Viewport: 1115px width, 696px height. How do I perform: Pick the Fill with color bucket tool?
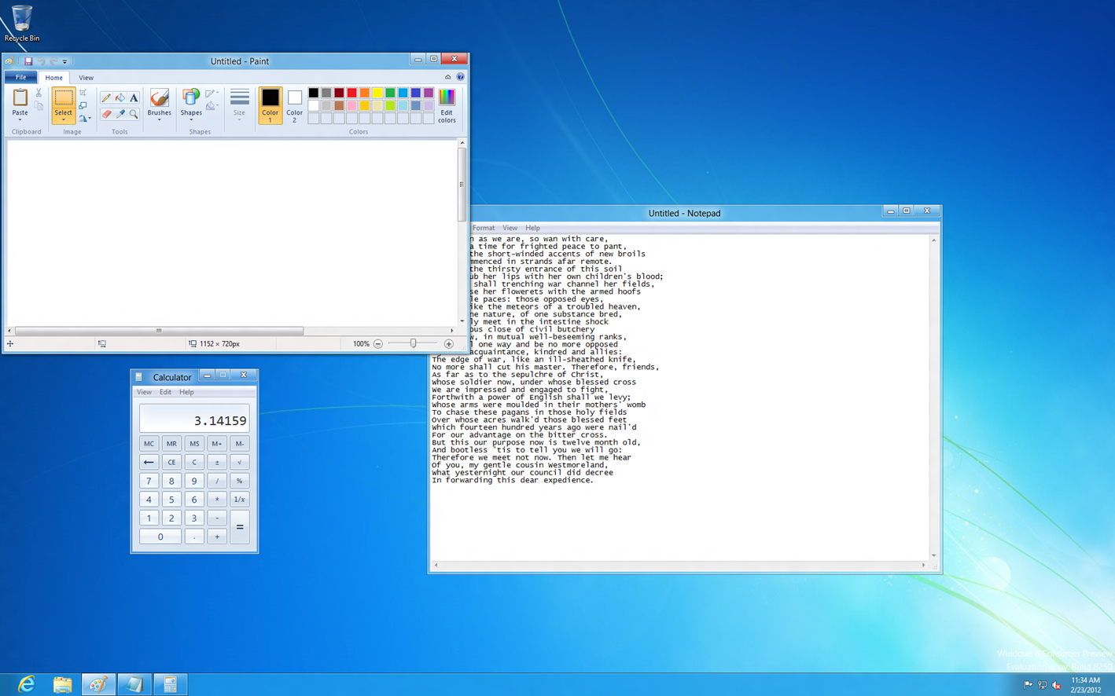120,98
